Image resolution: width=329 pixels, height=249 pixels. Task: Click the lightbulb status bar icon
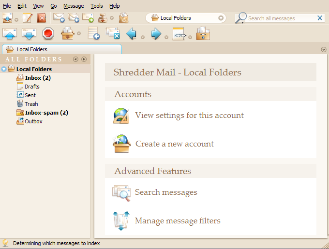(5, 244)
